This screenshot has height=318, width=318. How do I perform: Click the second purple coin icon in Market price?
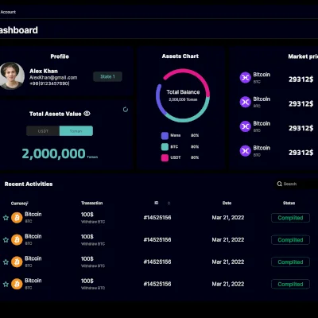[246, 102]
